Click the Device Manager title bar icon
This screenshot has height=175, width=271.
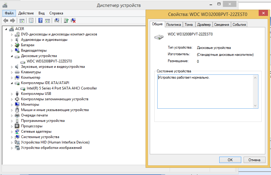pos(5,5)
